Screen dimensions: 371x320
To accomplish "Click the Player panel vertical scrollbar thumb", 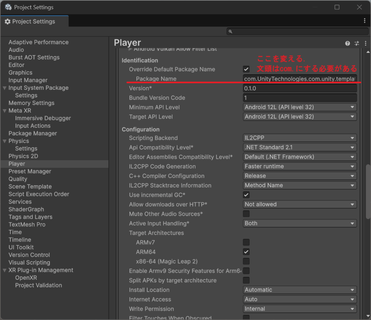I will 368,191.
